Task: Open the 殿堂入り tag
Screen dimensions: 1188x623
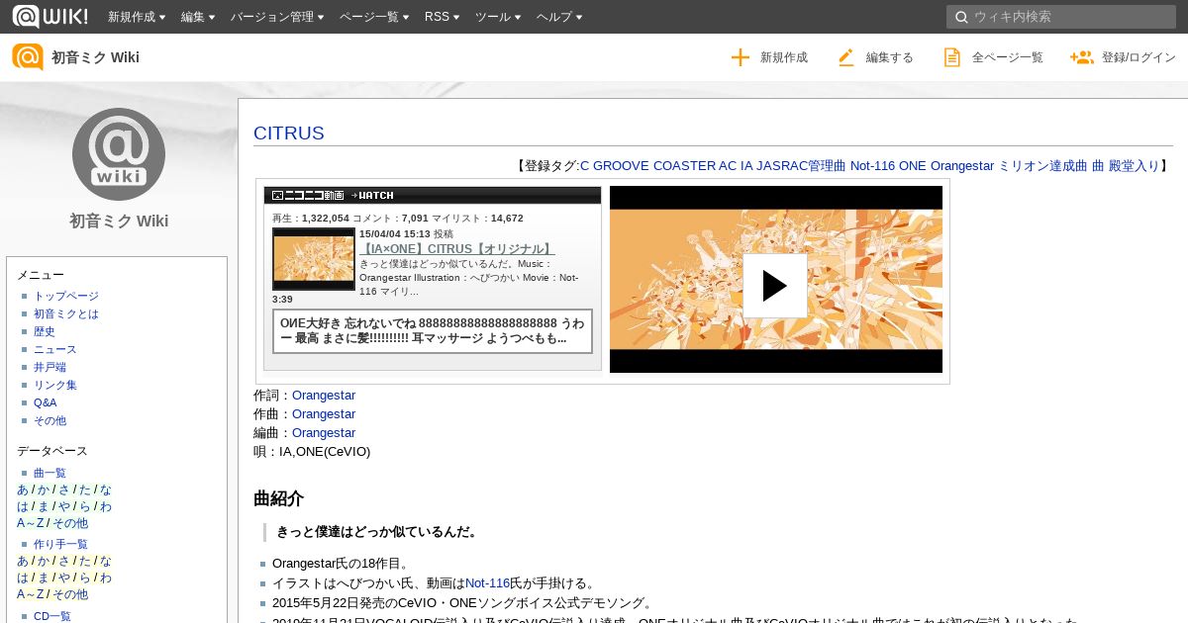Action: coord(1134,166)
